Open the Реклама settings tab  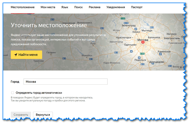point(95,7)
